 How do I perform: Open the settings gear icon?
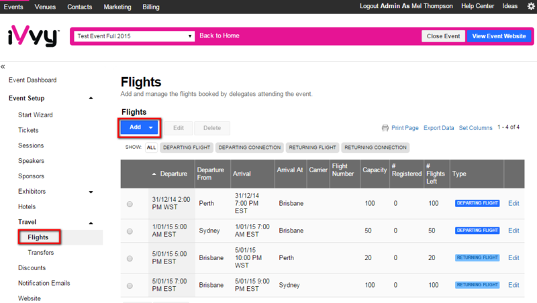coord(531,7)
